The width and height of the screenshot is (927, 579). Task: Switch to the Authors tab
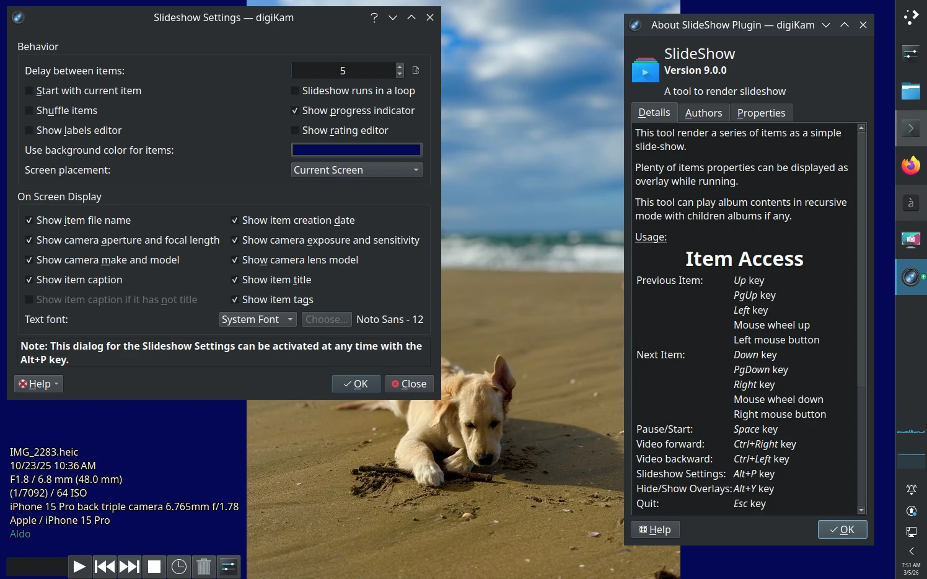coord(703,112)
